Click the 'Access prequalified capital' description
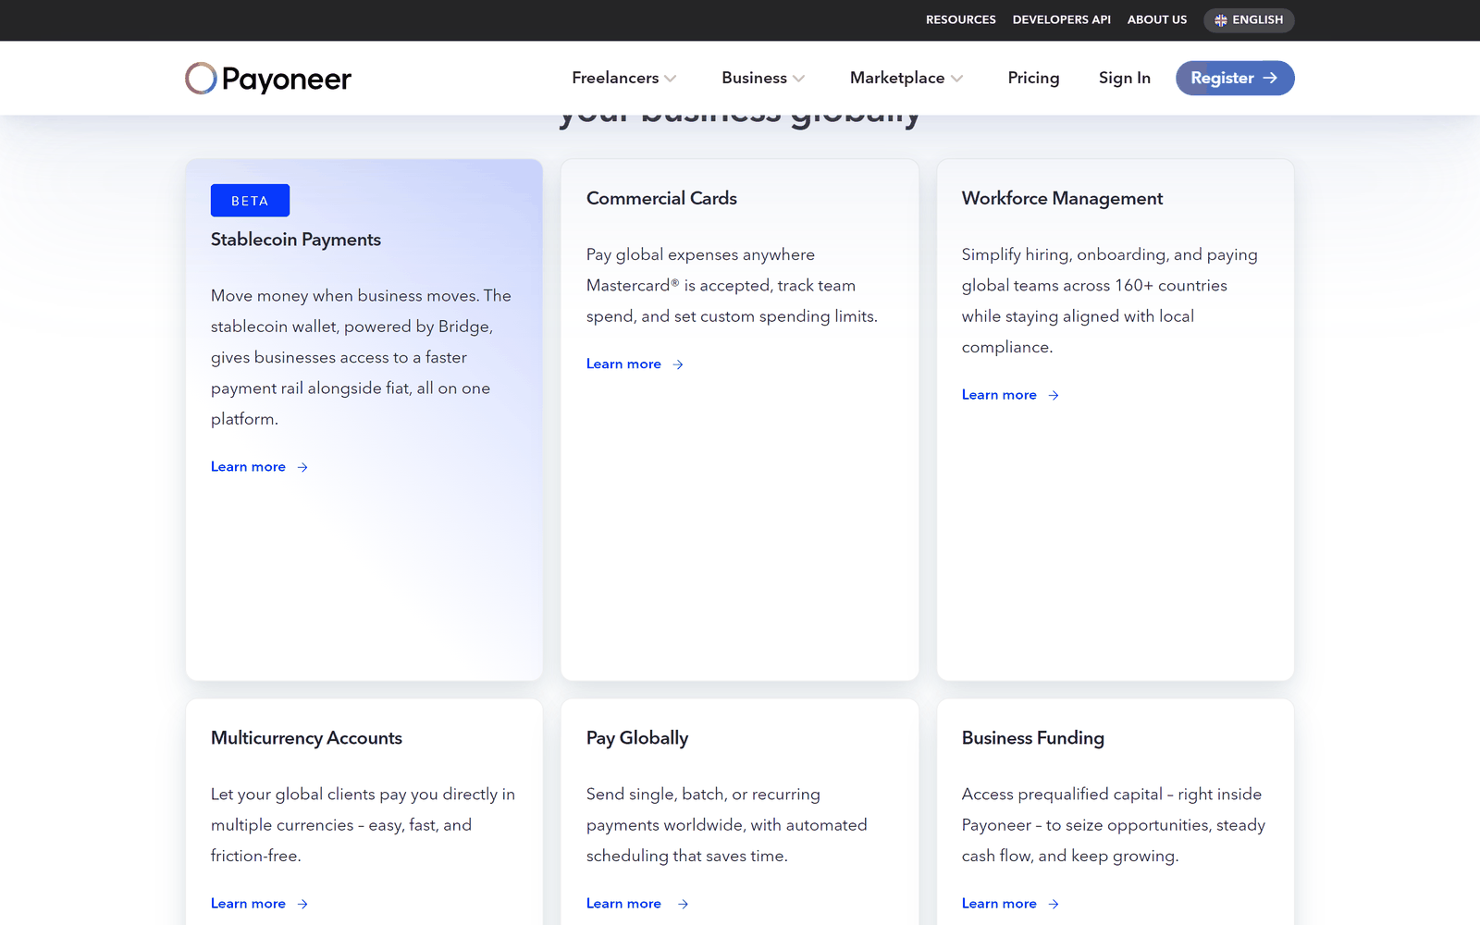The image size is (1480, 925). click(x=1114, y=825)
